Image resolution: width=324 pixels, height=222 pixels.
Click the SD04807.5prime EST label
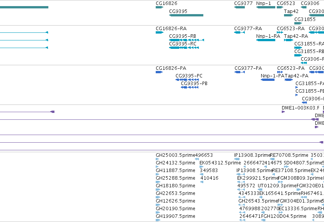(x=303, y=163)
